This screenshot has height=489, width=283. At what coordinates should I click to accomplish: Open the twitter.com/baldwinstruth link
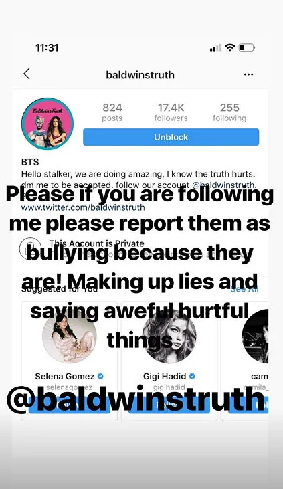(83, 207)
